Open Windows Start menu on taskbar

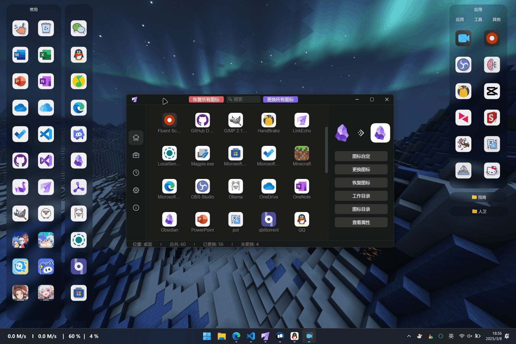pyautogui.click(x=207, y=336)
